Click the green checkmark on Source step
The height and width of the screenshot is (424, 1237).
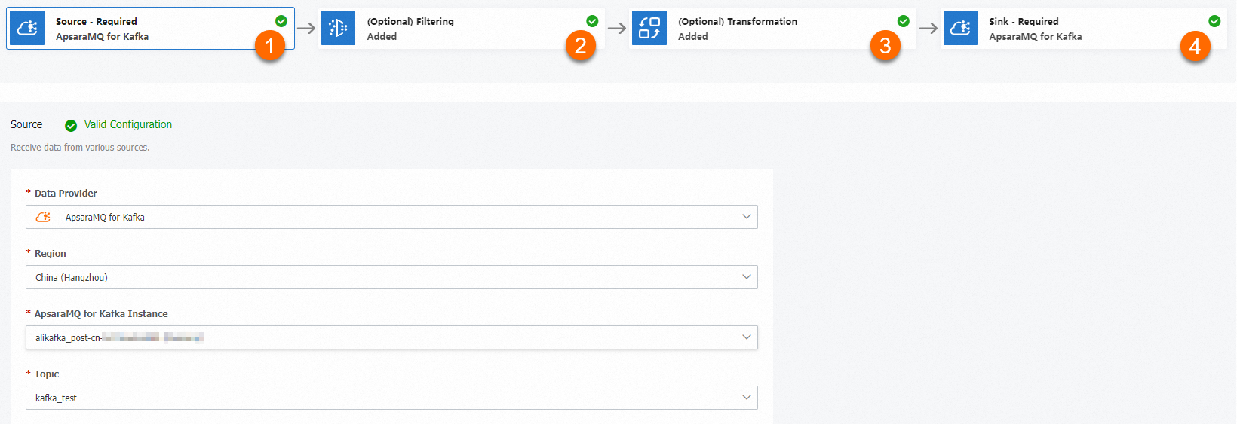[281, 21]
